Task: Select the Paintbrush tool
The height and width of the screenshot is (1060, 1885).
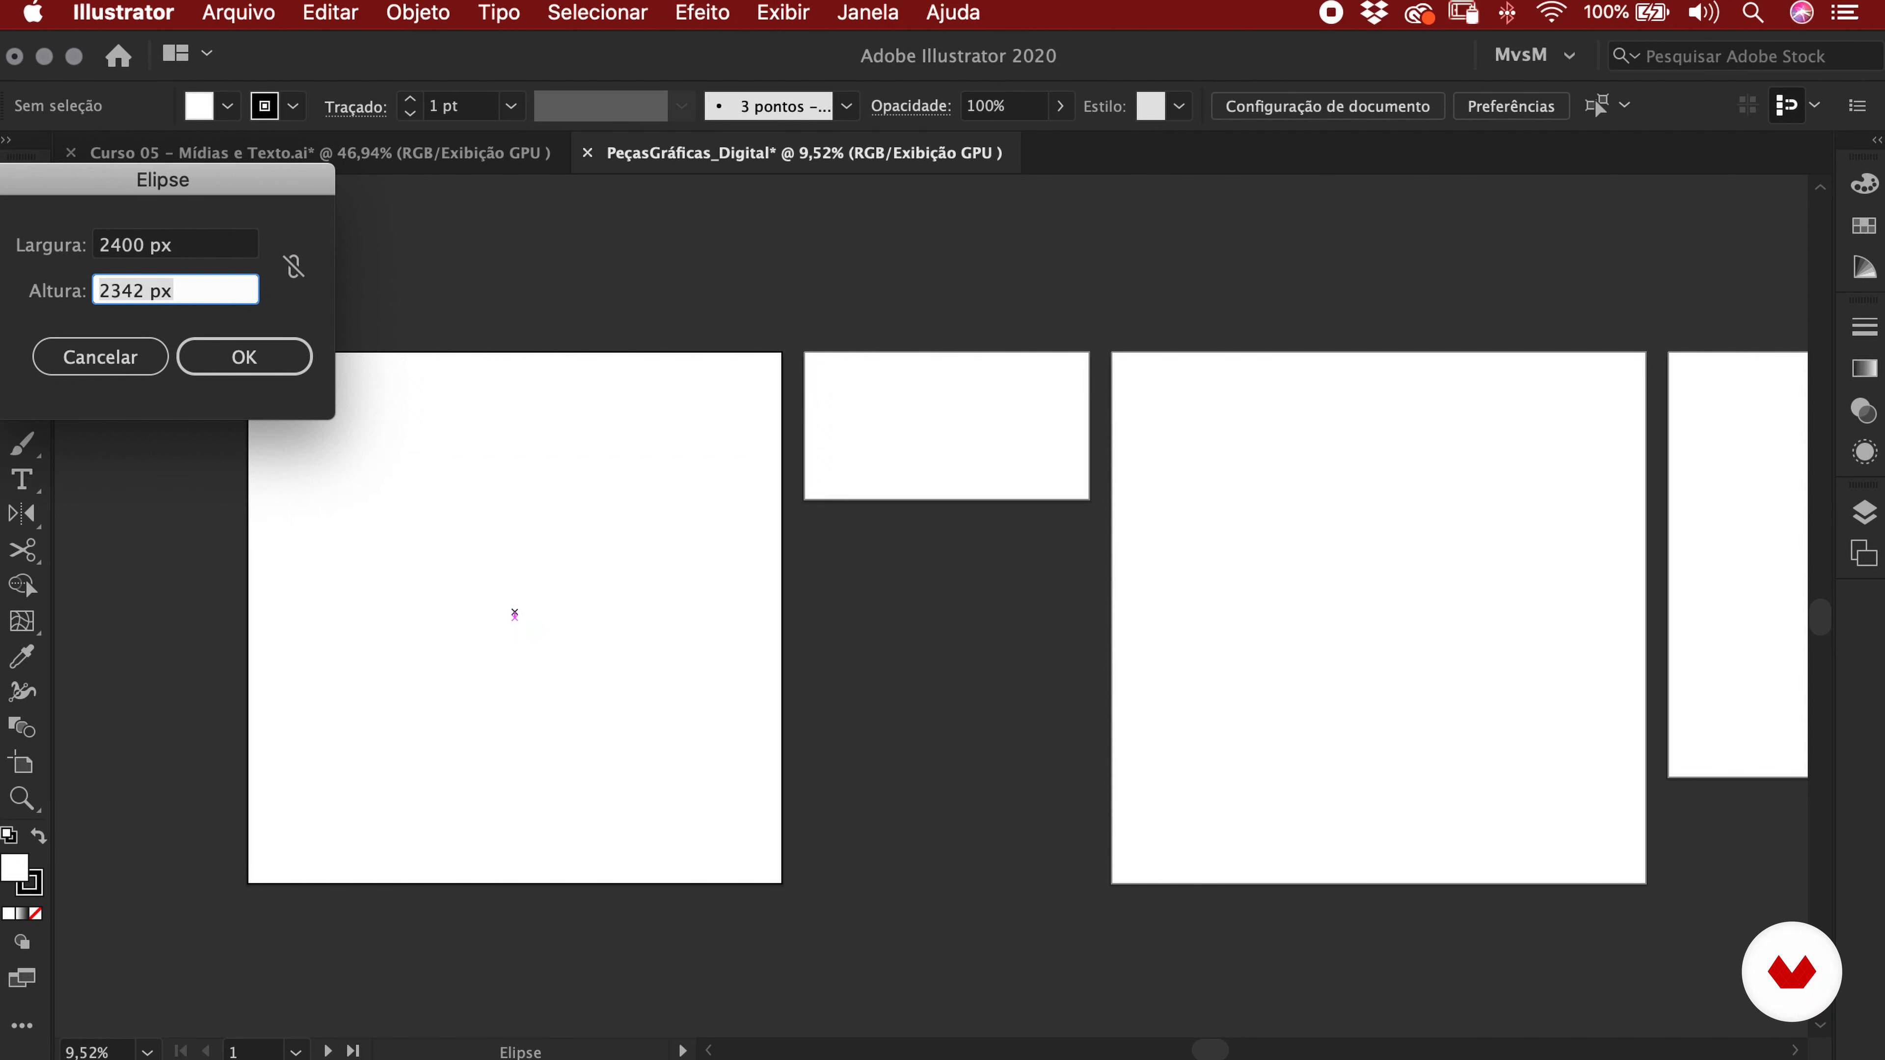Action: [x=22, y=443]
